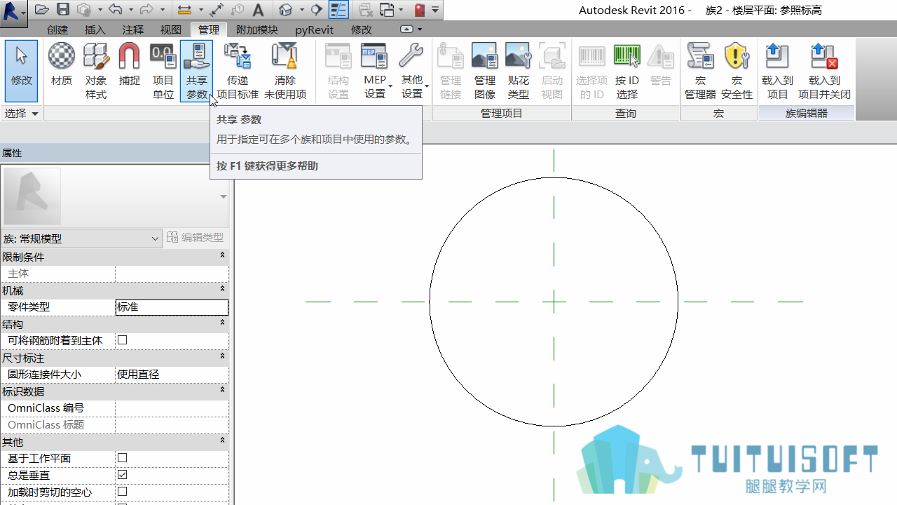This screenshot has height=505, width=897.
Task: Click Undo arrow in quick access toolbar
Action: tap(115, 10)
